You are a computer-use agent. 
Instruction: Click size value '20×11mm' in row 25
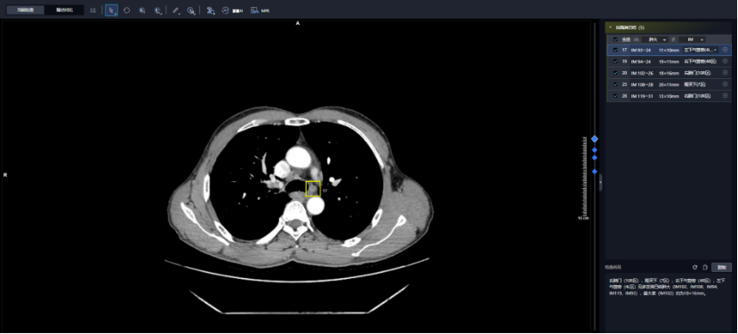click(669, 84)
